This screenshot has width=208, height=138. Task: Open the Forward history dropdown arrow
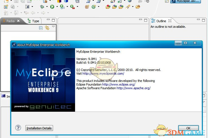click(x=48, y=13)
